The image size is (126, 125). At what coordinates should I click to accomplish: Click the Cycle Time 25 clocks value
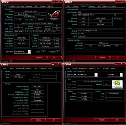pos(37,100)
